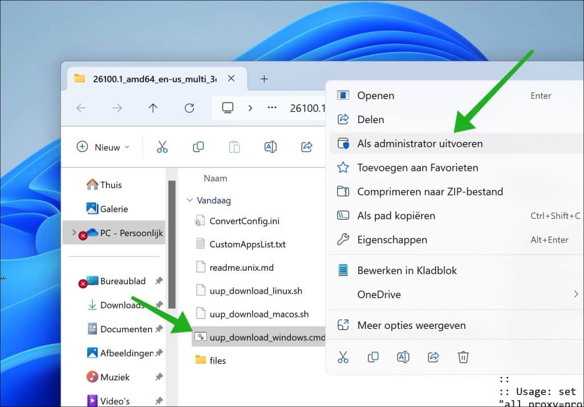This screenshot has width=584, height=407.
Task: Choose Delen in the context menu
Action: coord(455,119)
